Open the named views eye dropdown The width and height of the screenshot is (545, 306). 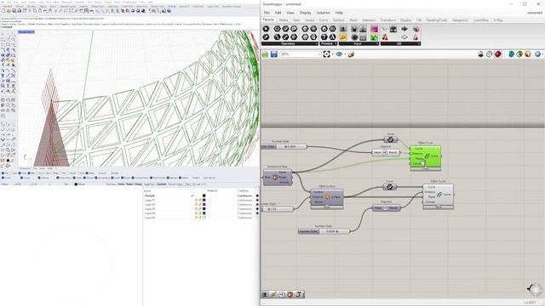(x=345, y=54)
